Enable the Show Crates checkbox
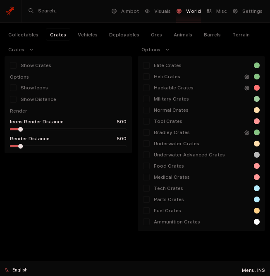The height and width of the screenshot is (276, 270). pos(13,65)
